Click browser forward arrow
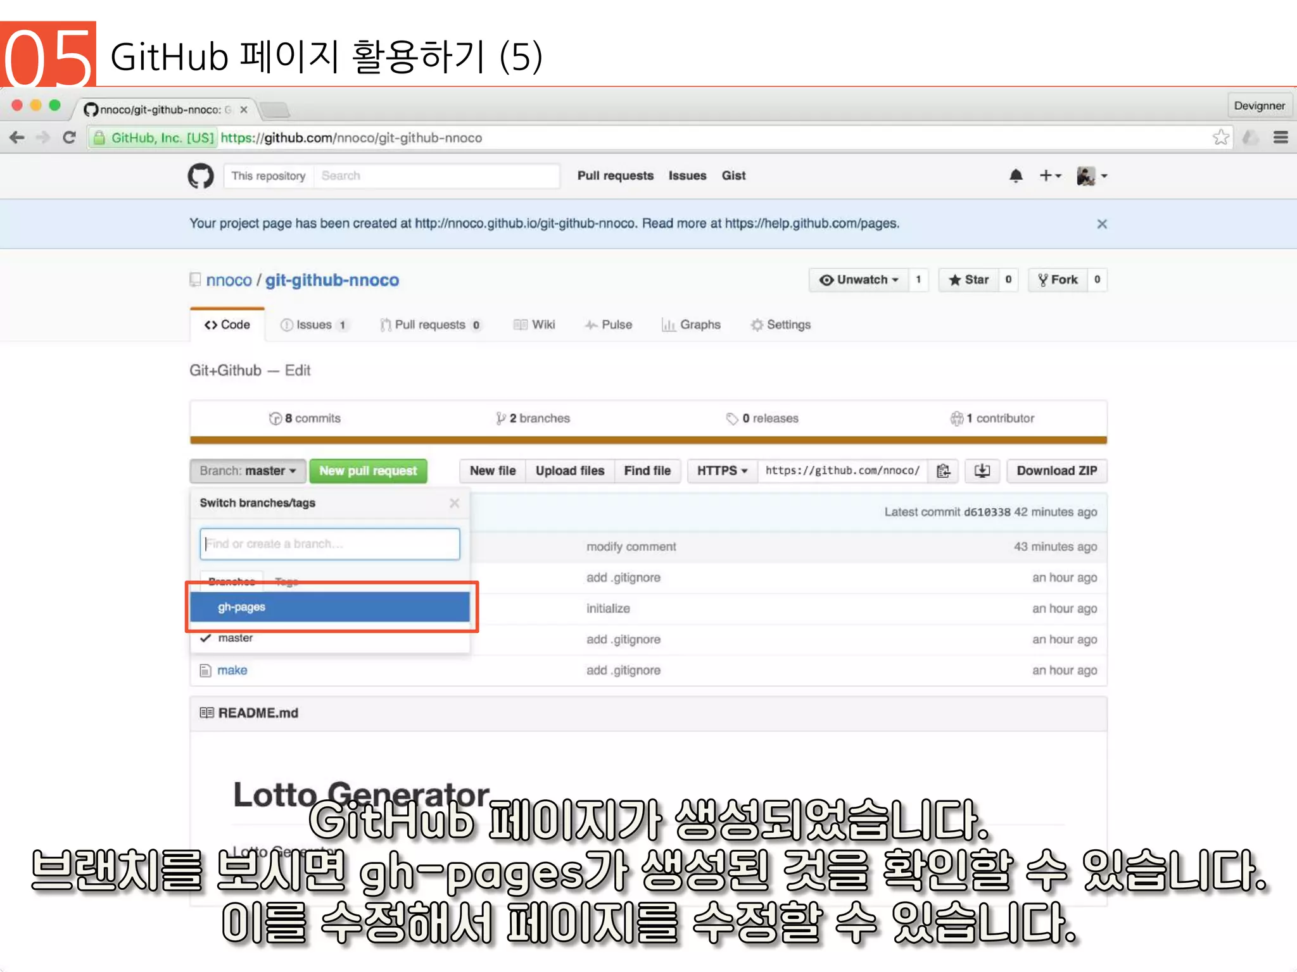 pyautogui.click(x=42, y=137)
